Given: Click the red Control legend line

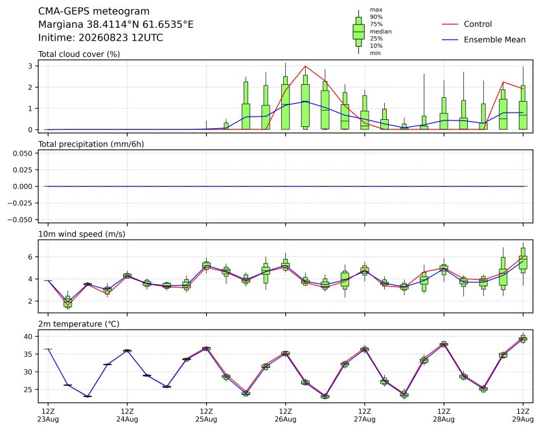Looking at the screenshot, I should (450, 25).
